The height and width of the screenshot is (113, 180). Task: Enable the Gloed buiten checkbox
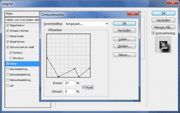point(7,36)
